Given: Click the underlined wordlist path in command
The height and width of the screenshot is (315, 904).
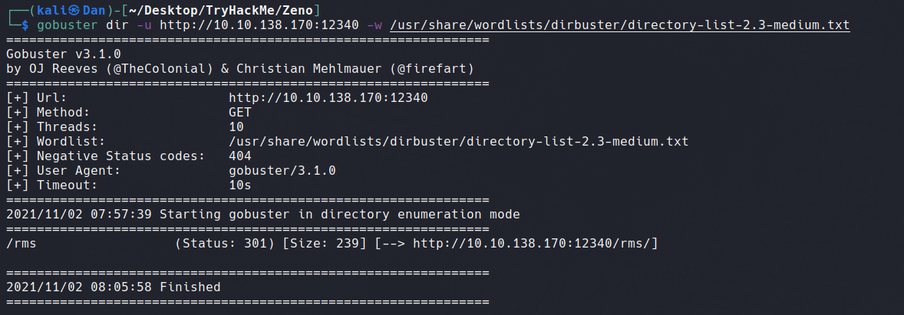Looking at the screenshot, I should coord(620,25).
